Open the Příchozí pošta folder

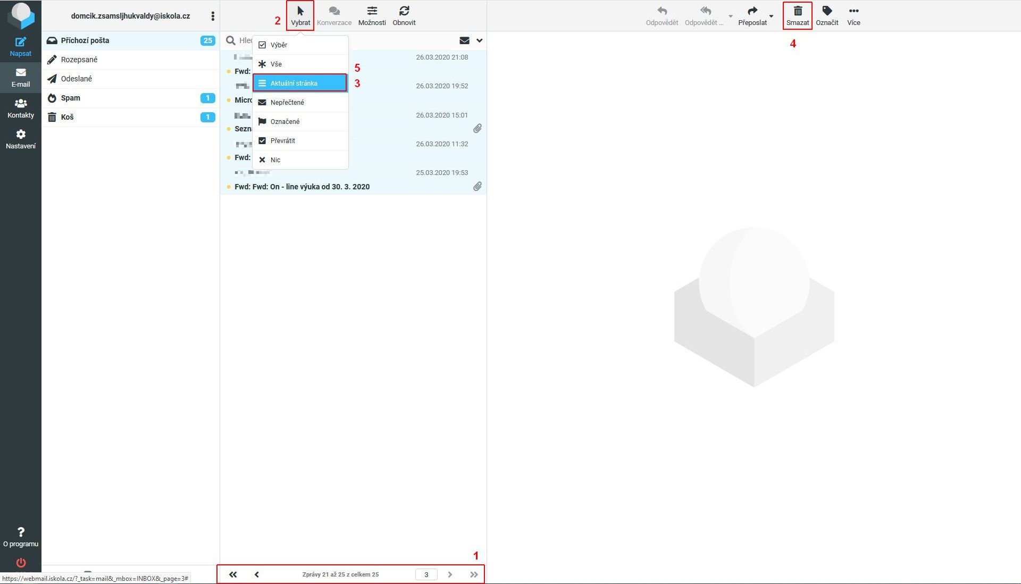point(130,40)
